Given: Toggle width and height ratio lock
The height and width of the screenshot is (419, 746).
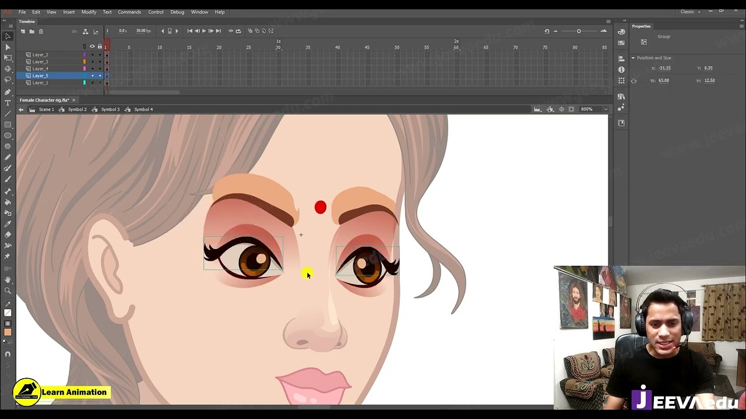Looking at the screenshot, I should click(x=634, y=81).
